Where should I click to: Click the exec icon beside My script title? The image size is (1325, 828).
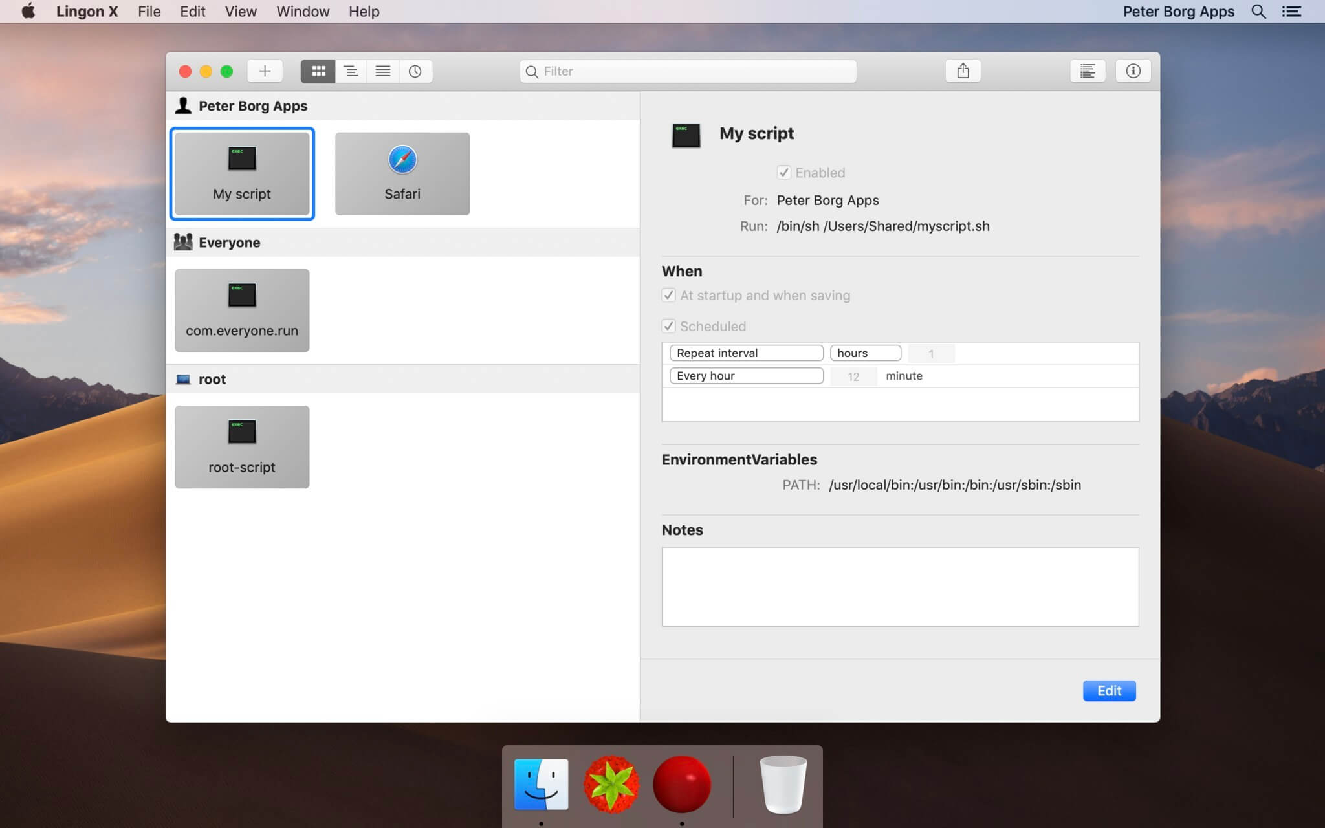(686, 135)
